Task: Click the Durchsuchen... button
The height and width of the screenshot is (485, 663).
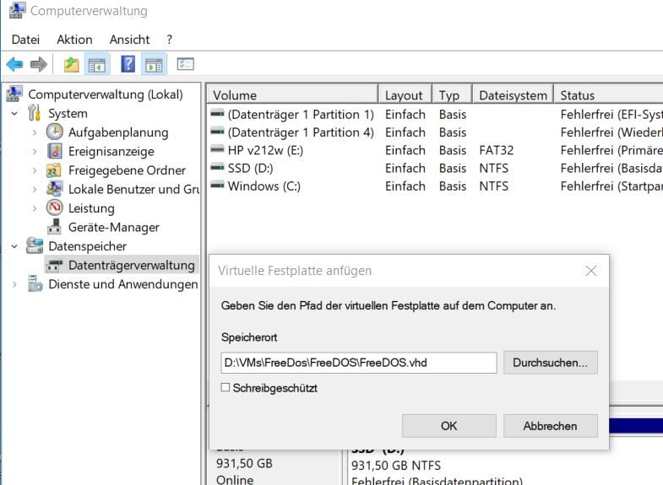Action: 550,363
